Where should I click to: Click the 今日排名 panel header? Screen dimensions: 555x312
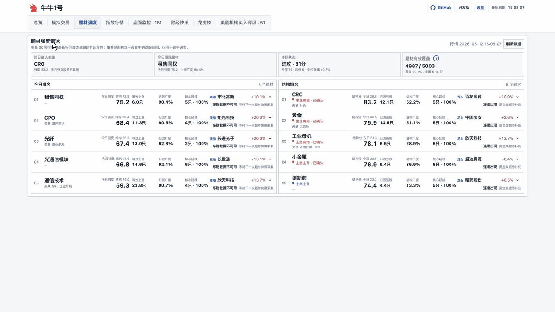154,85
